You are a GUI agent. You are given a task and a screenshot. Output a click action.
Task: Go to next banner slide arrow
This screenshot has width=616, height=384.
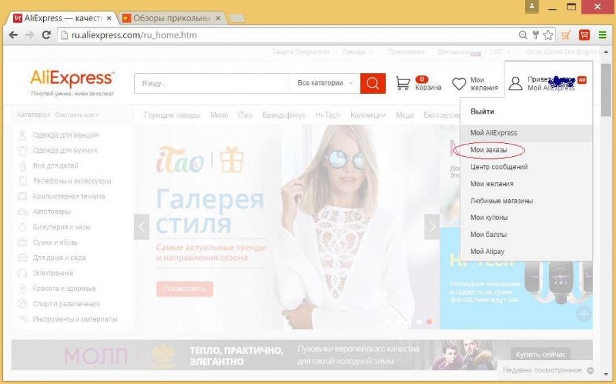[432, 227]
